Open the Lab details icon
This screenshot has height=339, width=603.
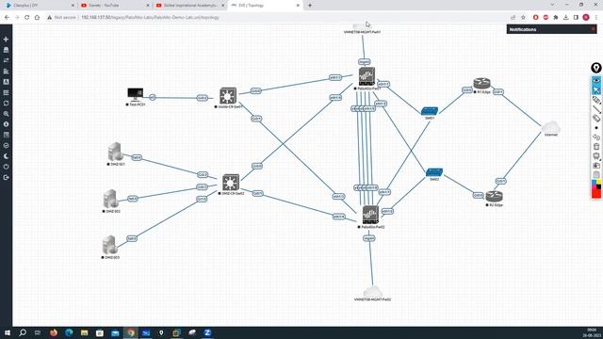click(6, 135)
